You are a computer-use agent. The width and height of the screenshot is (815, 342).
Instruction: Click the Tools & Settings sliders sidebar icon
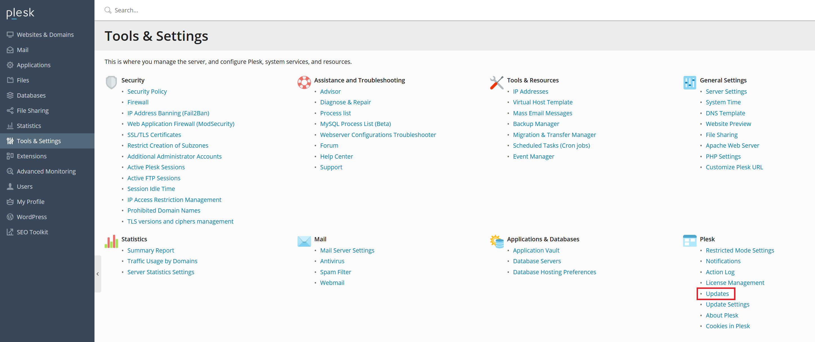(x=10, y=141)
